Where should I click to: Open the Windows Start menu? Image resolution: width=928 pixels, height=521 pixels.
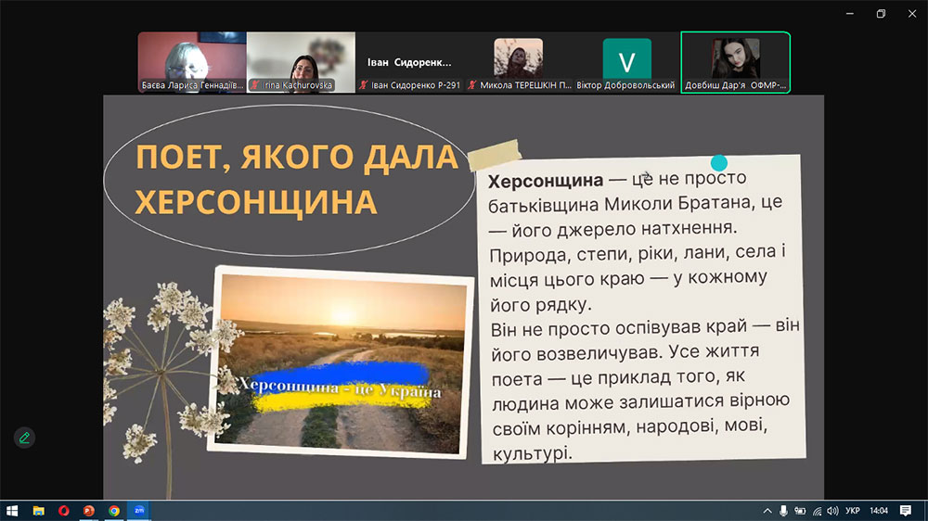coord(12,511)
